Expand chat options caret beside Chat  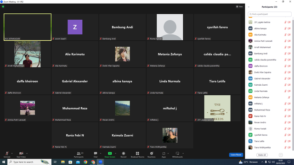101,154
